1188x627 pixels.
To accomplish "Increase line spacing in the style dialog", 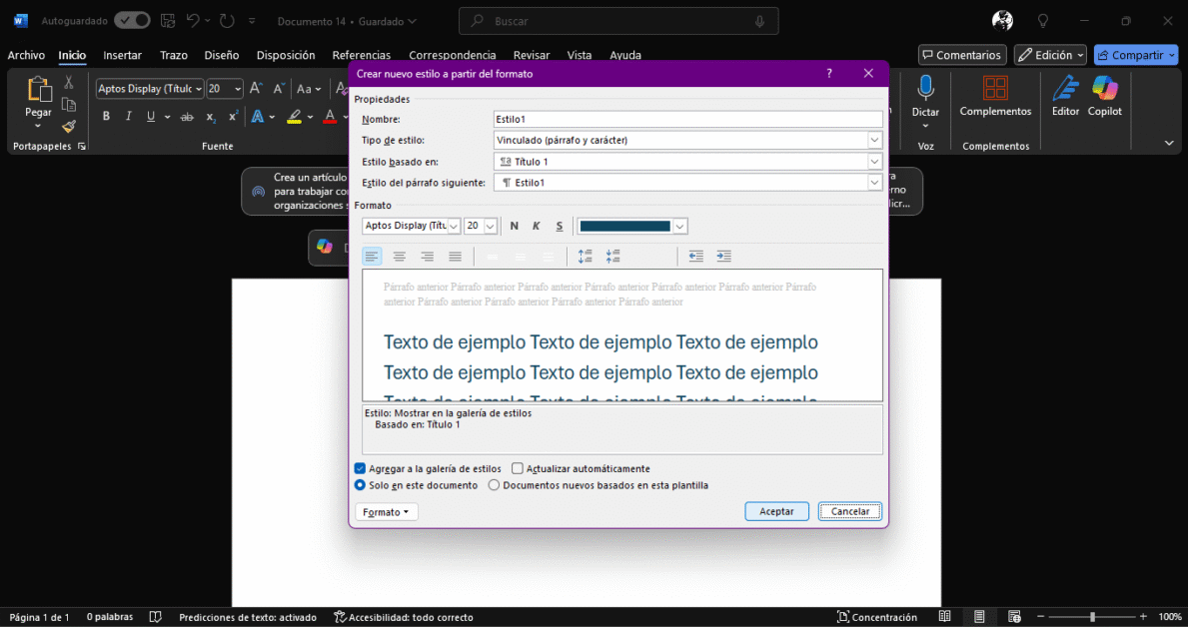I will (x=586, y=256).
